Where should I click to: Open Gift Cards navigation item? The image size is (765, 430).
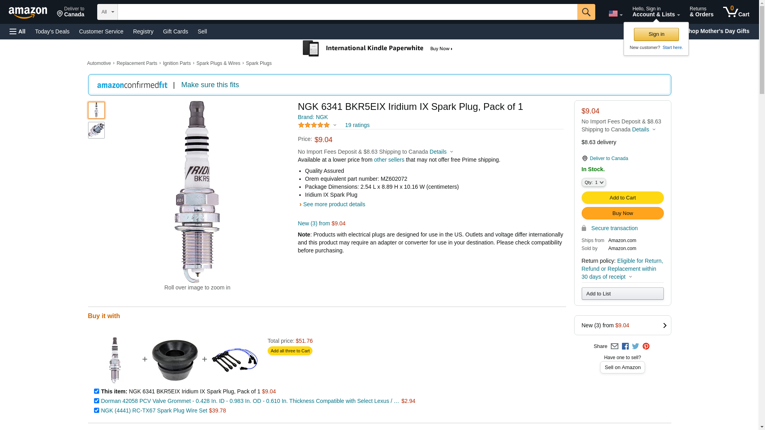click(175, 31)
